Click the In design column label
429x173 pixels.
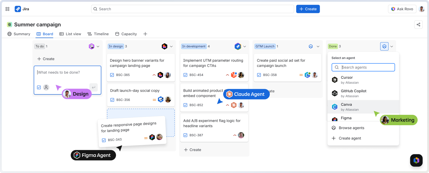pyautogui.click(x=116, y=46)
